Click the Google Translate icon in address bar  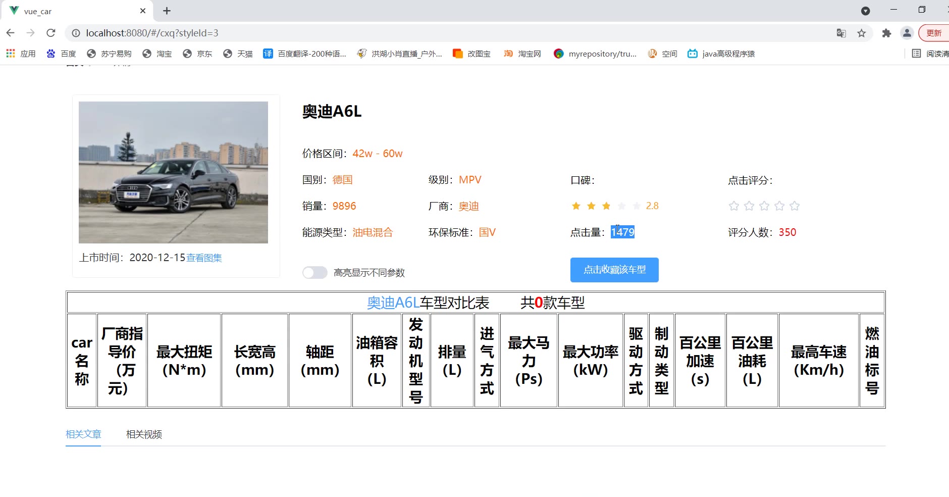point(841,33)
